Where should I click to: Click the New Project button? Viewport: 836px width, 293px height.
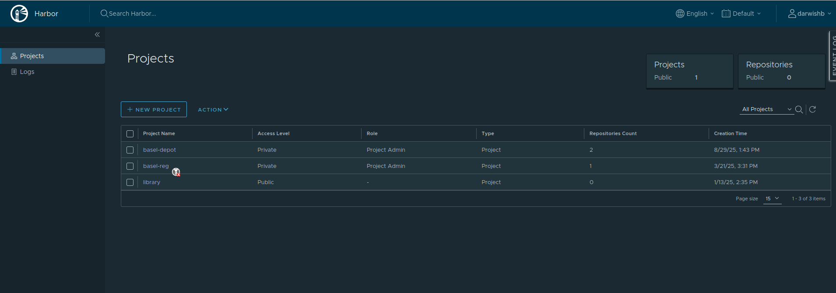pyautogui.click(x=154, y=109)
